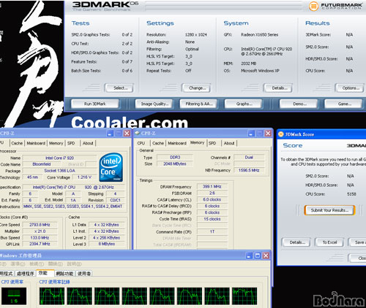Maximize the Windows Task Manager window

[258, 255]
